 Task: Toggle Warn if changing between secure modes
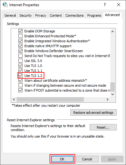click(21, 85)
